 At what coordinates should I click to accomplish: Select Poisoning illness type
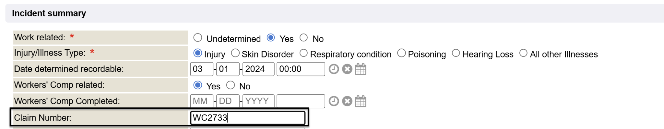401,53
